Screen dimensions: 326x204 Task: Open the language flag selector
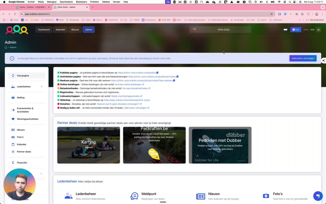point(286,30)
